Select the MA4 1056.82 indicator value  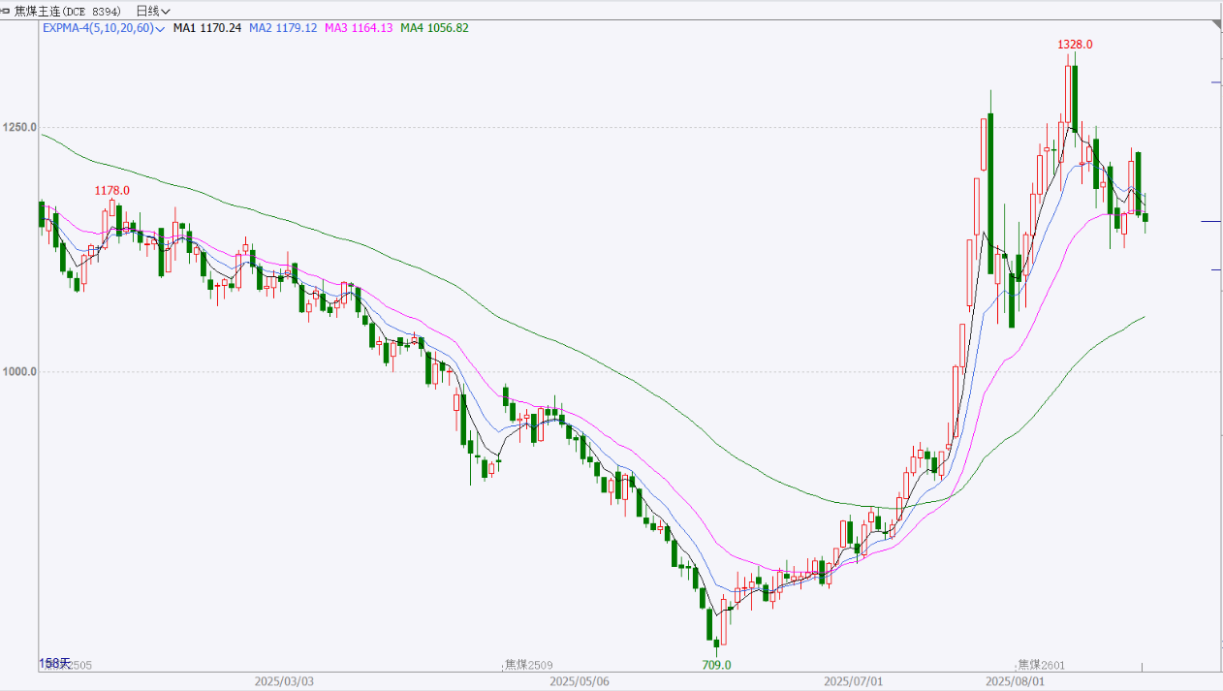[434, 28]
